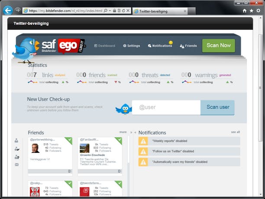265x199 pixels.
Task: Open the browser Tools gear icon
Action: pos(258,11)
